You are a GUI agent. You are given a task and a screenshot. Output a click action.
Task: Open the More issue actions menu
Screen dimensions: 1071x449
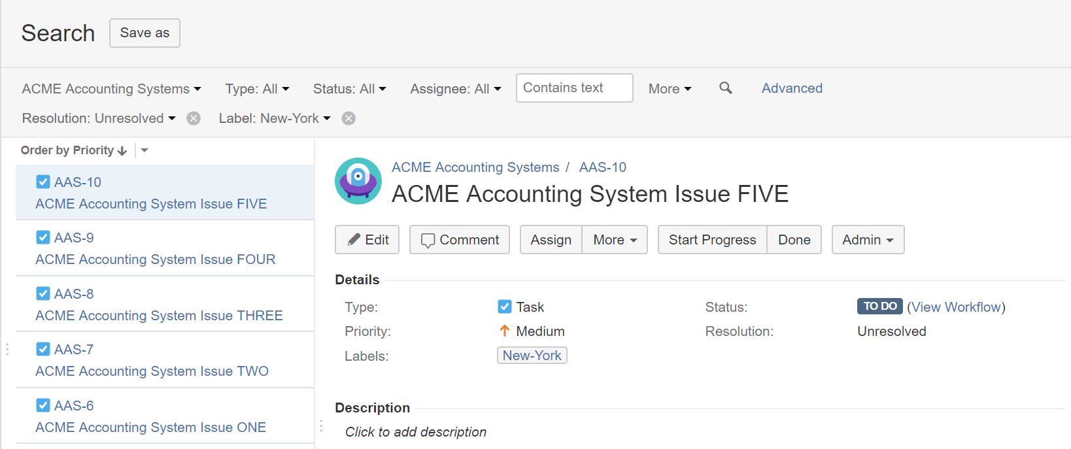coord(615,240)
